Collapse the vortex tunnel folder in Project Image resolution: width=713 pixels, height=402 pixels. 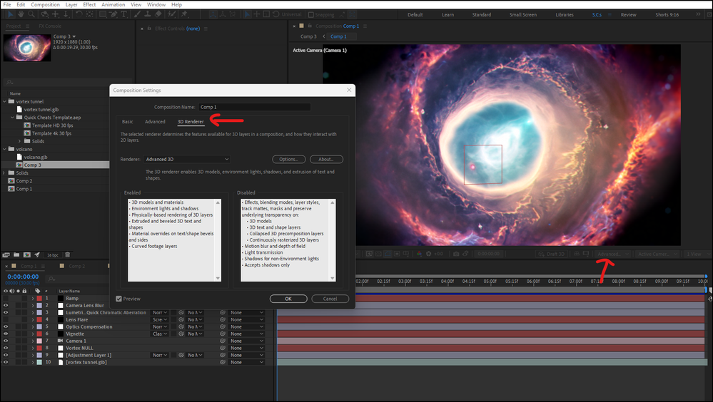pyautogui.click(x=4, y=101)
